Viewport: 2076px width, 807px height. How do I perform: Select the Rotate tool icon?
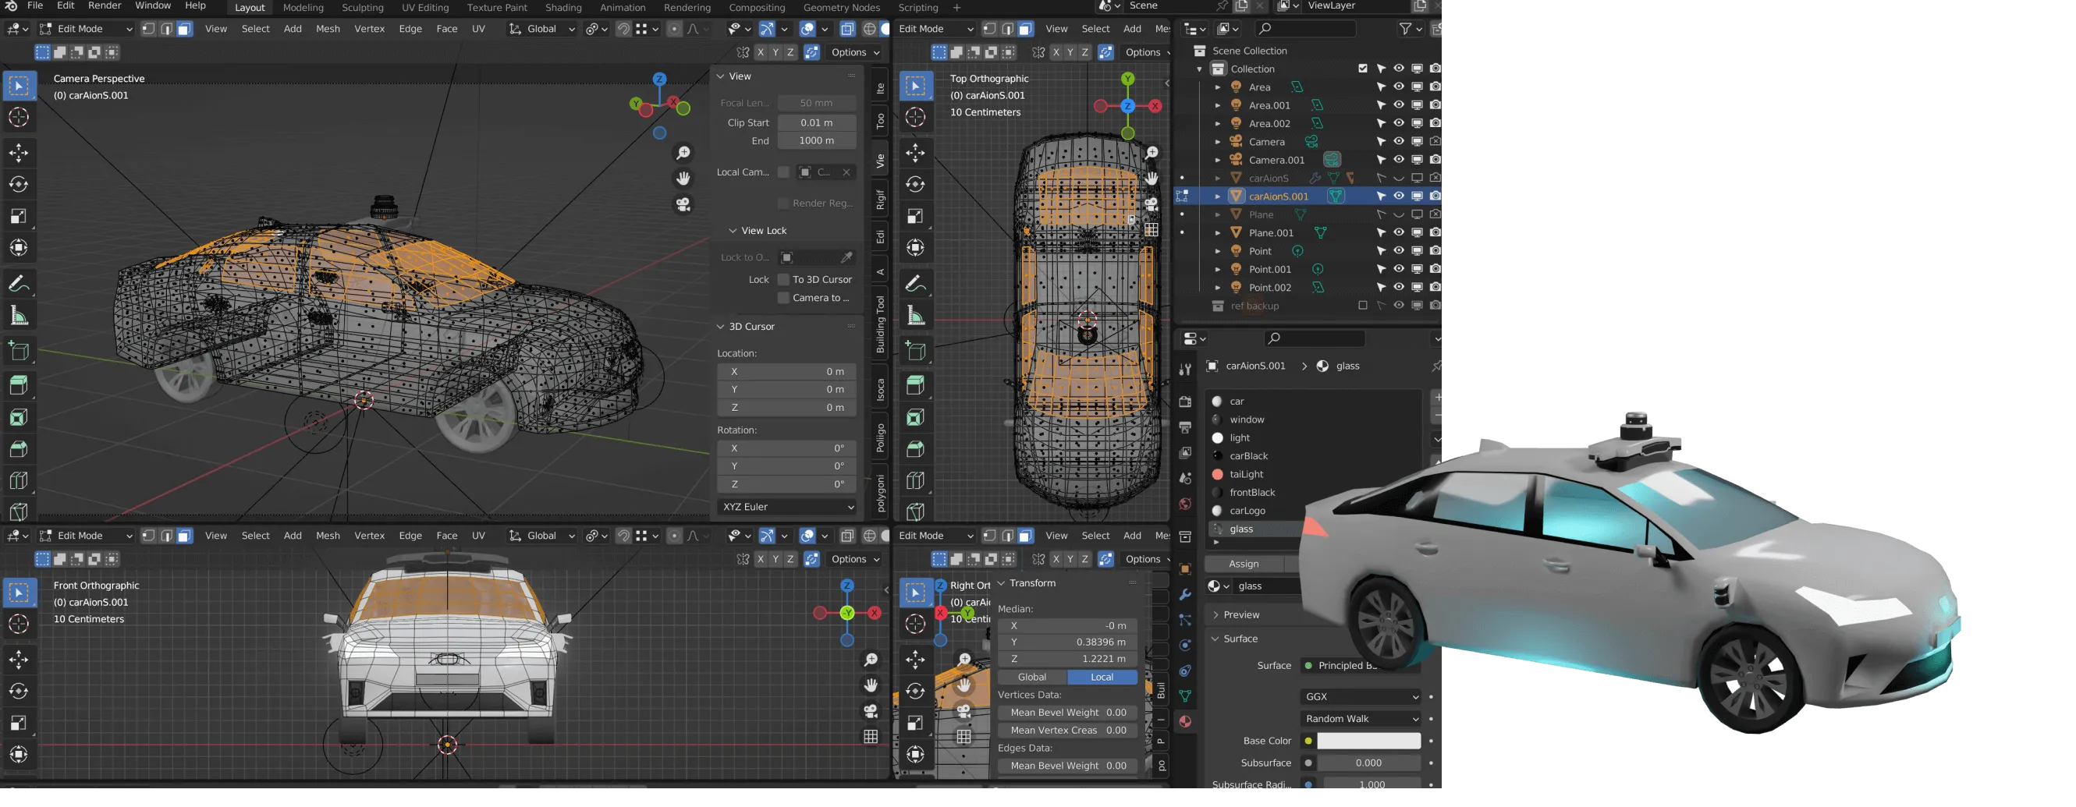(20, 184)
